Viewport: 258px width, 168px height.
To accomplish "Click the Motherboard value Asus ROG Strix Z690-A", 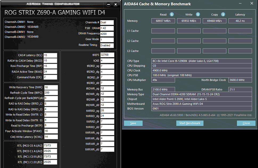I will 202,104.
